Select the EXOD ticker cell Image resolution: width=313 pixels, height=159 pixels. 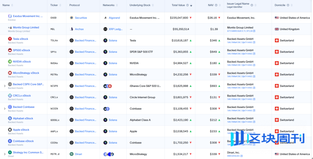[54, 18]
